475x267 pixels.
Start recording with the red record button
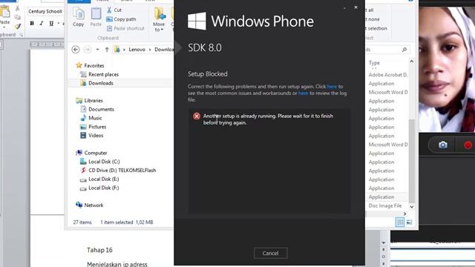(468, 145)
